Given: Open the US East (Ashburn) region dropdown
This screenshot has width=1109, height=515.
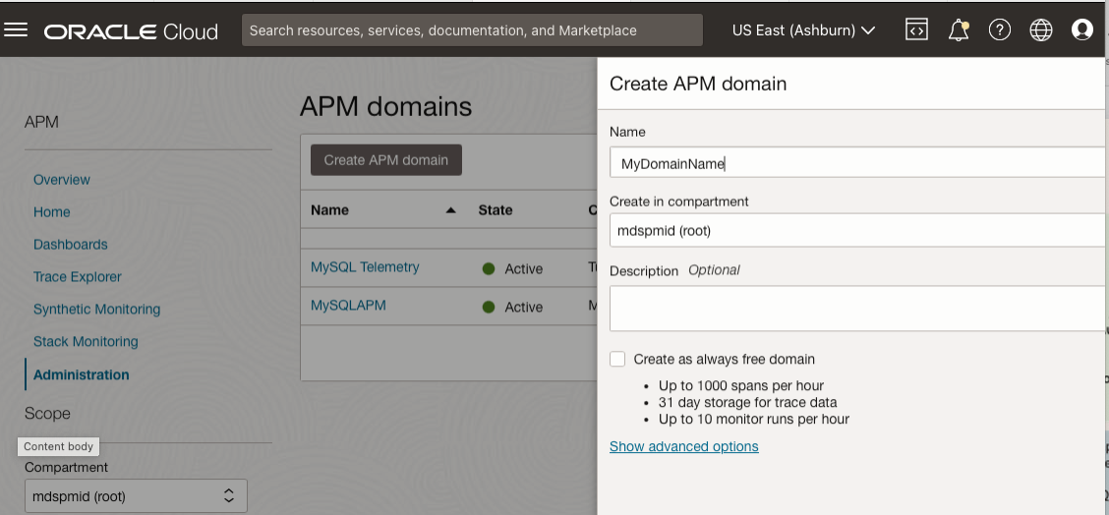Looking at the screenshot, I should click(803, 30).
